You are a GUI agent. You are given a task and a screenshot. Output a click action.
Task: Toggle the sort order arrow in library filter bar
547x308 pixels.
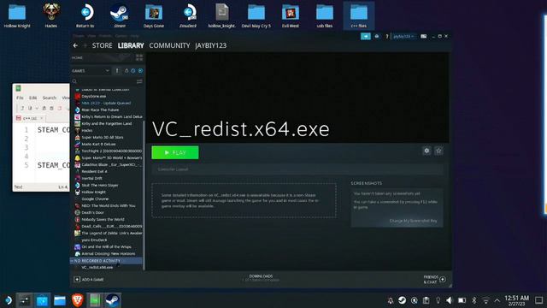(x=117, y=70)
